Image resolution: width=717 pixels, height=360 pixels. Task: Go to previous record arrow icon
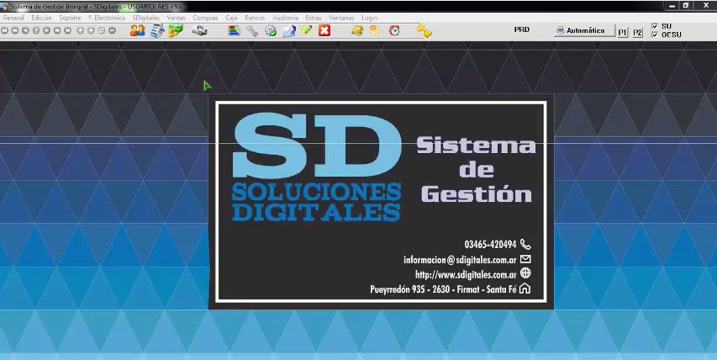pos(25,30)
